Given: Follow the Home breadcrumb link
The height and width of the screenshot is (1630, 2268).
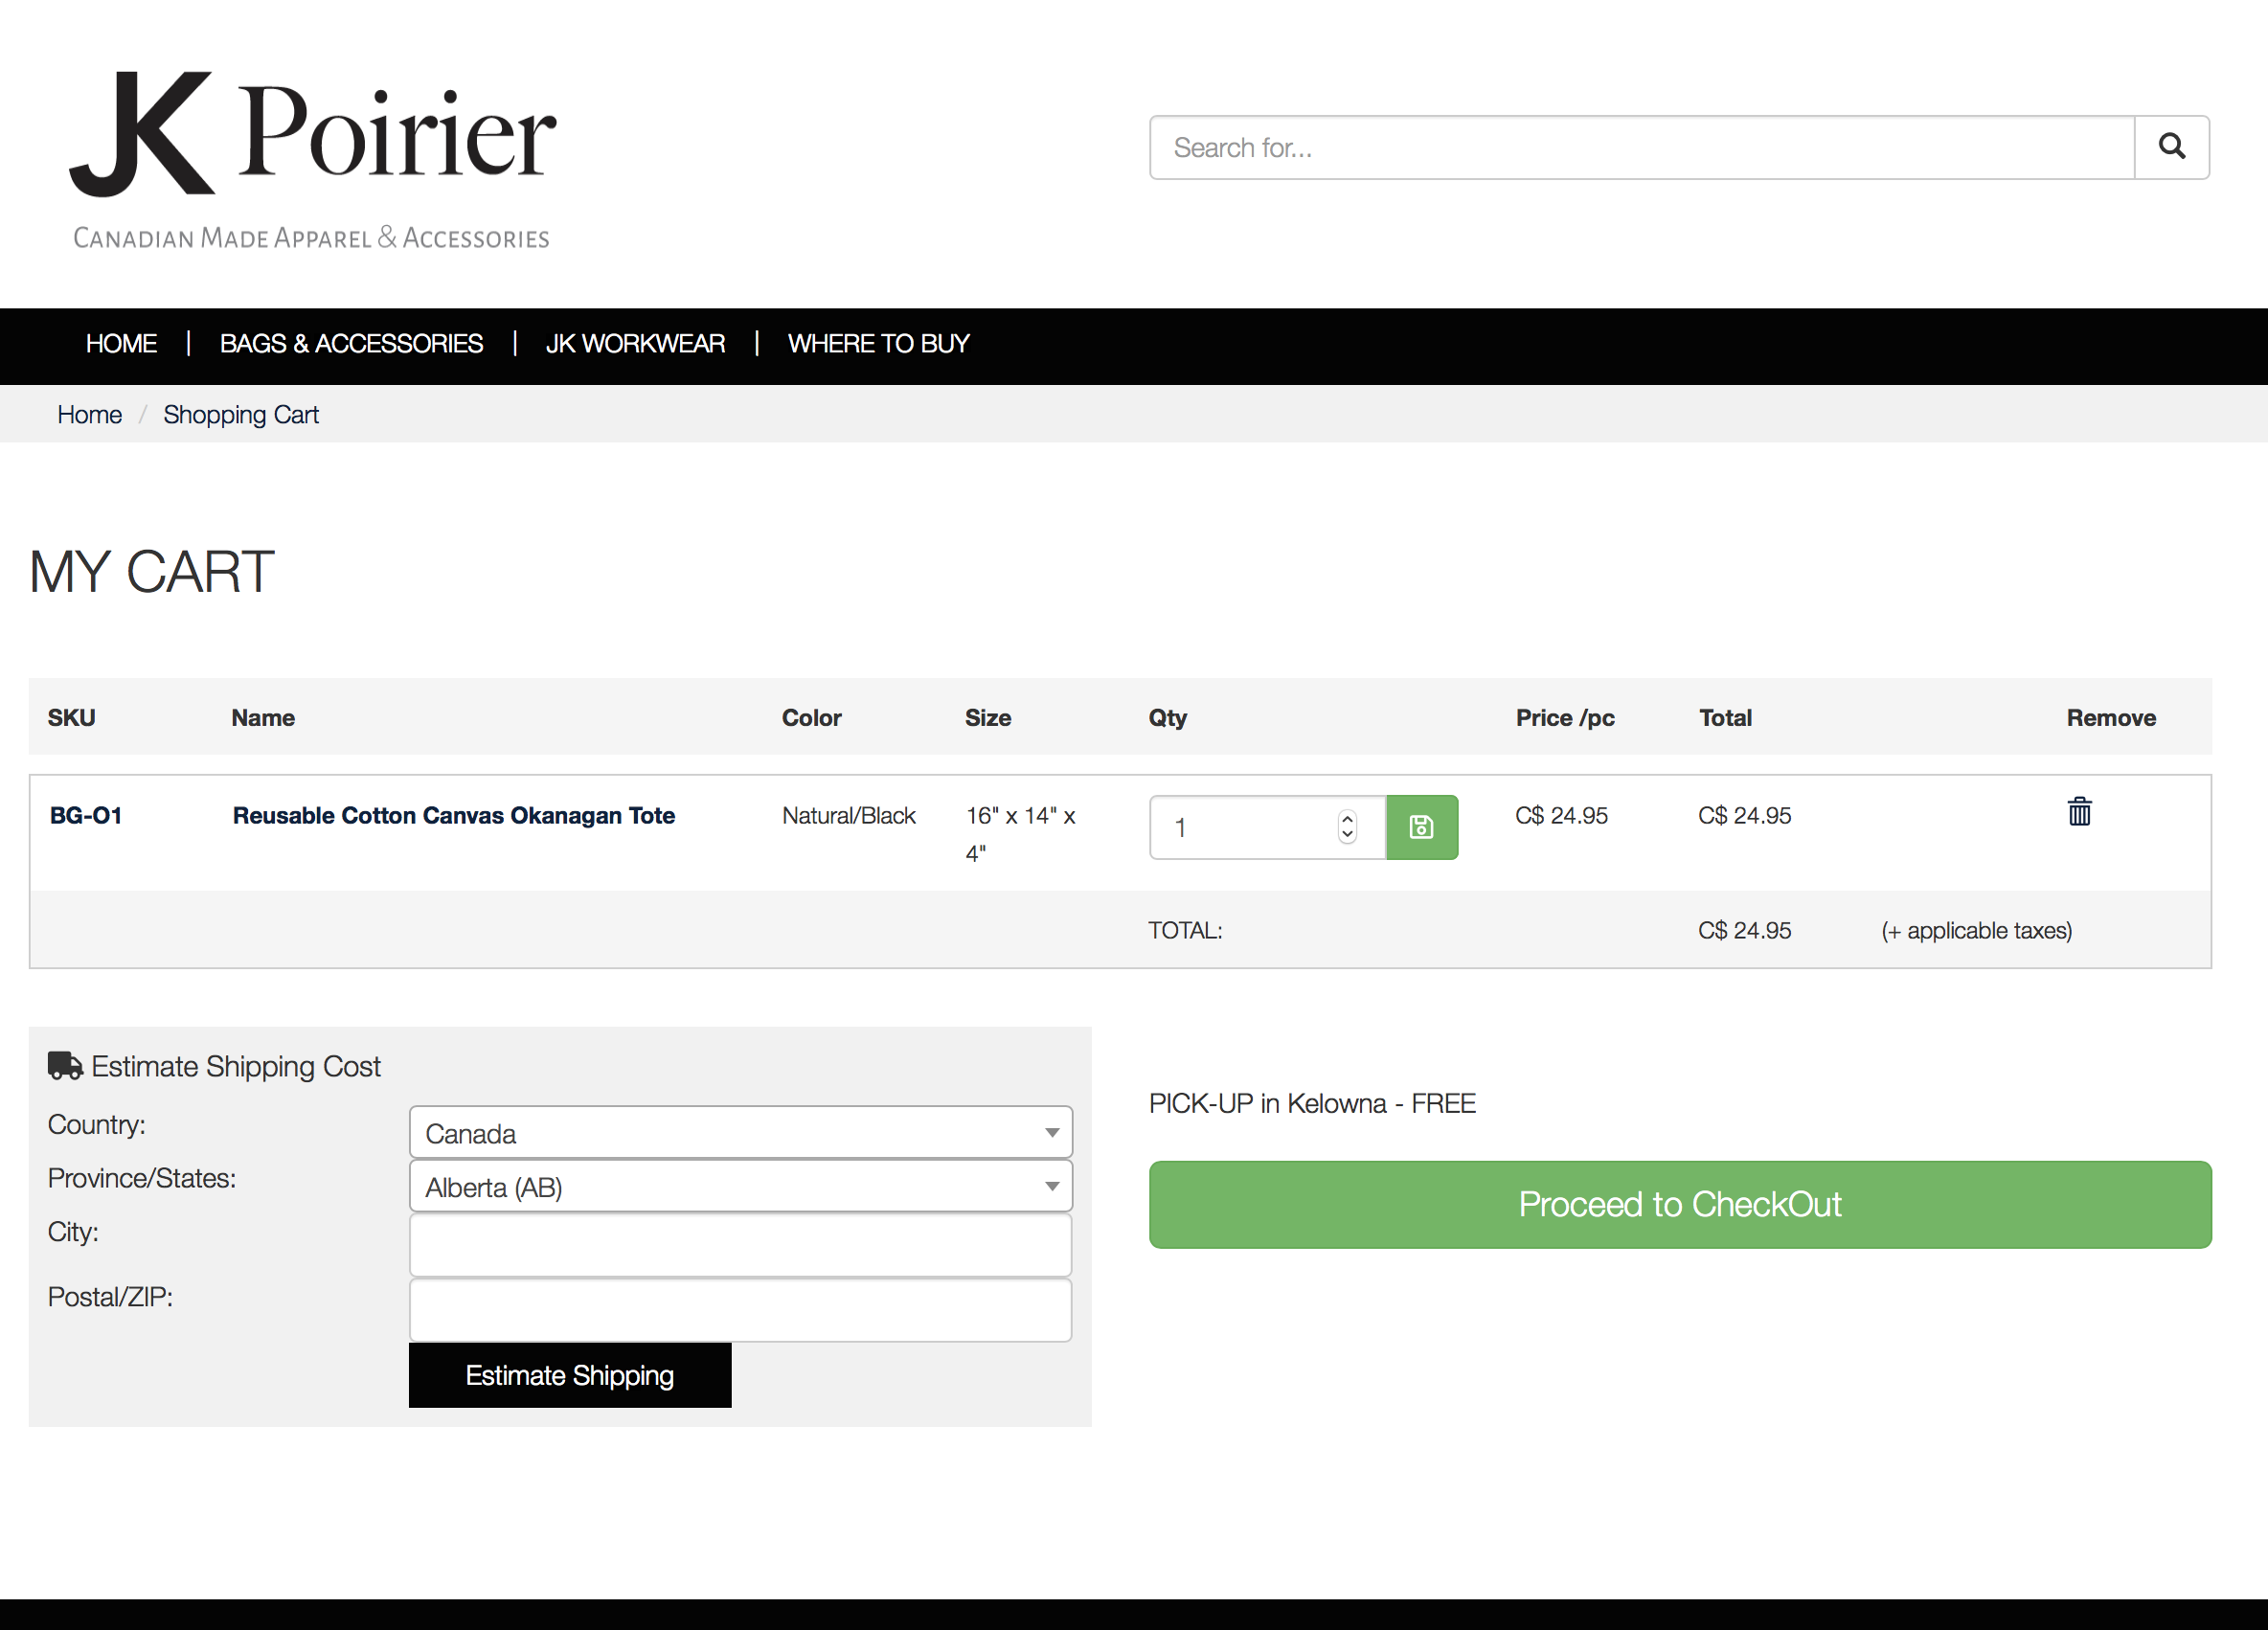Looking at the screenshot, I should (x=89, y=414).
